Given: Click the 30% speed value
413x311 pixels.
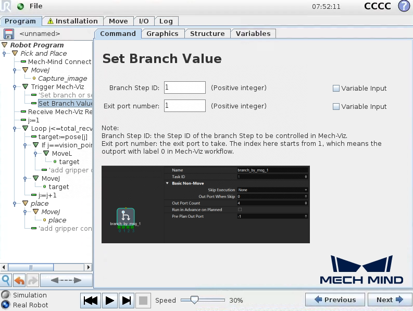Looking at the screenshot, I should pyautogui.click(x=236, y=300).
